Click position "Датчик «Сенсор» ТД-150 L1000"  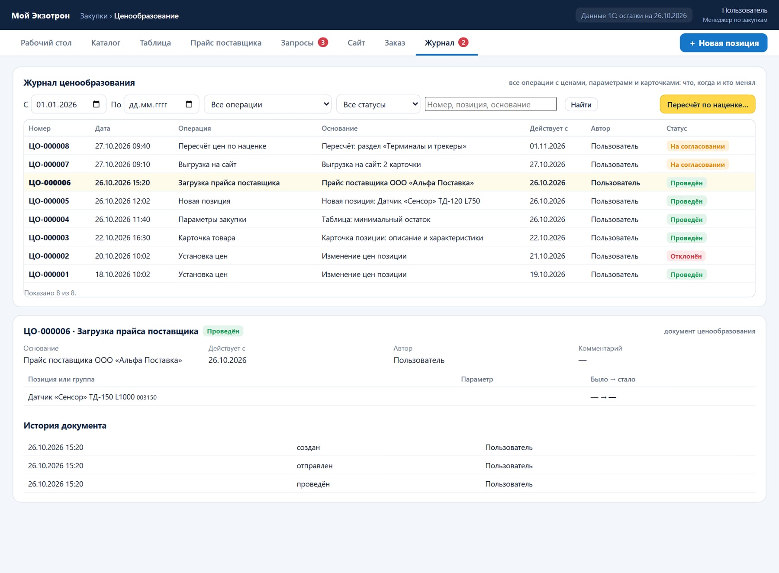(81, 397)
